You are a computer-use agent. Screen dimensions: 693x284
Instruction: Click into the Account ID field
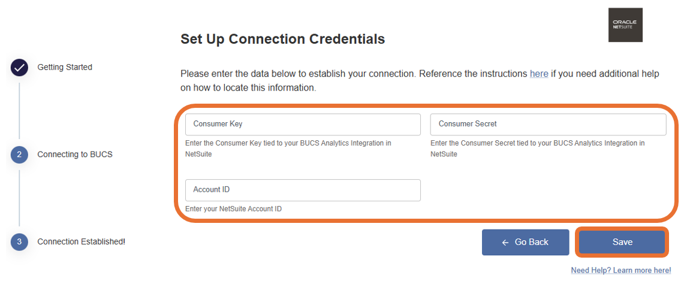(x=303, y=189)
